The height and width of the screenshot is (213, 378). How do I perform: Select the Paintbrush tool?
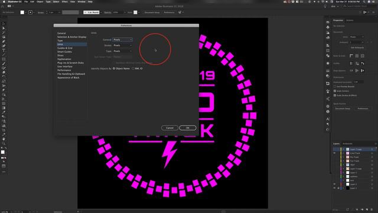[4, 63]
